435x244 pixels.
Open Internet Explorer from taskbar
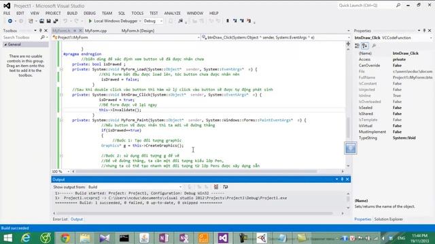(x=26, y=238)
